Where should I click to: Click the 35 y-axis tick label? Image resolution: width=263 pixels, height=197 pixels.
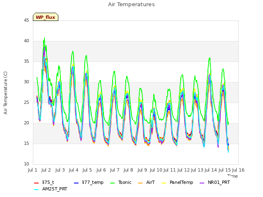coord(26,61)
